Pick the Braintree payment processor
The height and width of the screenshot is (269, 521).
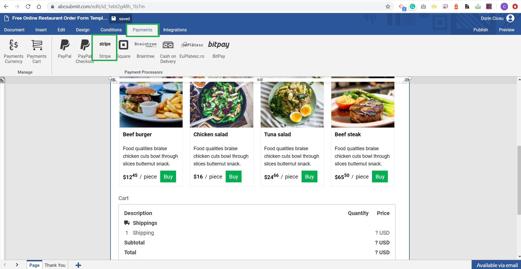tap(145, 49)
